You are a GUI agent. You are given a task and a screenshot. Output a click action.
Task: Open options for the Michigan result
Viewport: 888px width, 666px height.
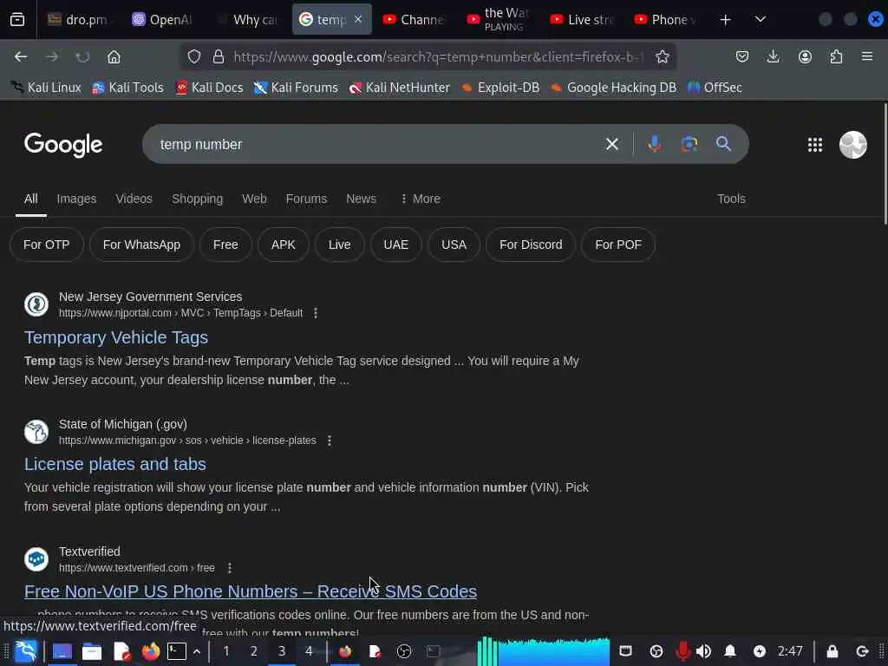click(x=329, y=440)
